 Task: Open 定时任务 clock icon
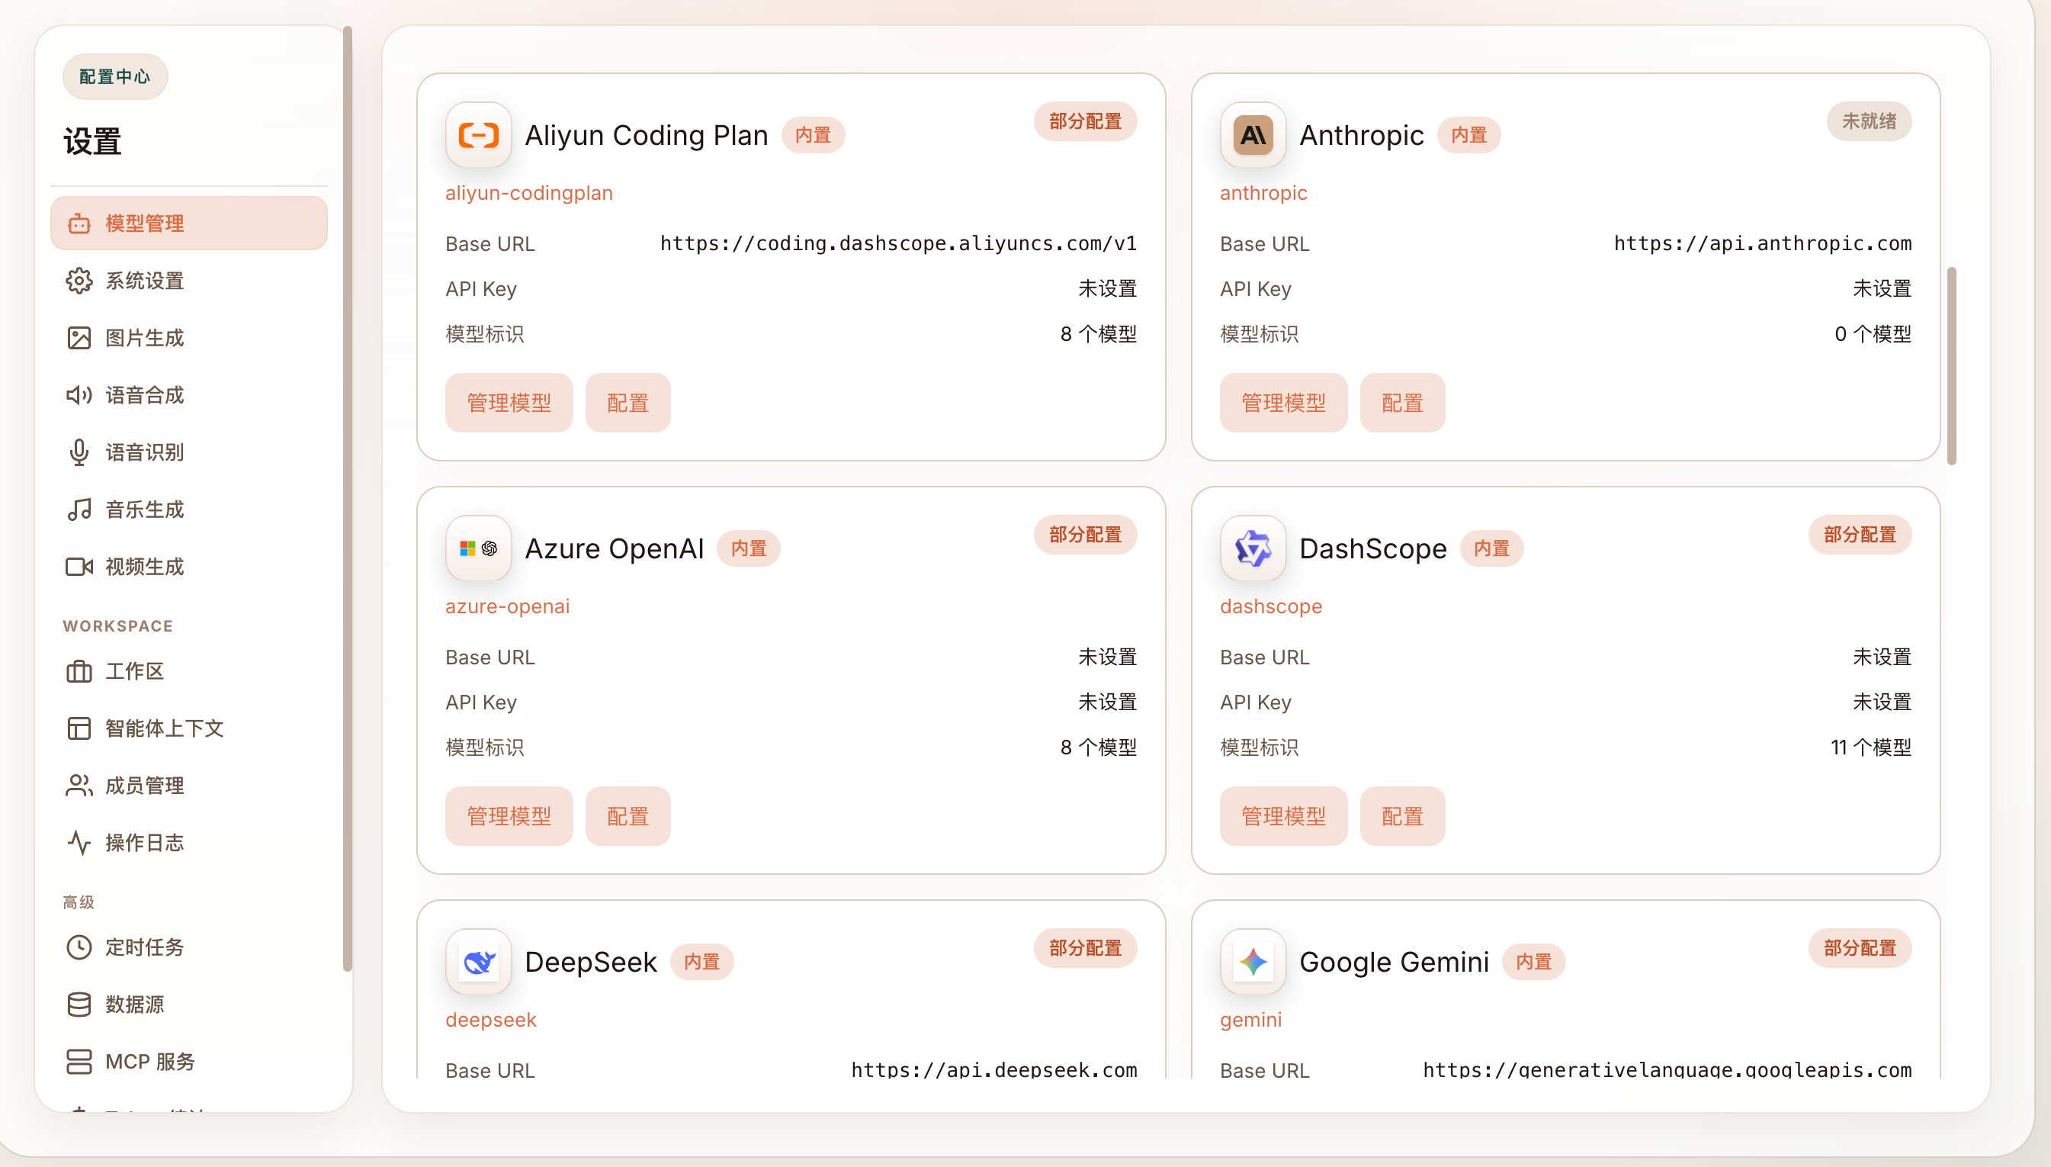point(79,947)
